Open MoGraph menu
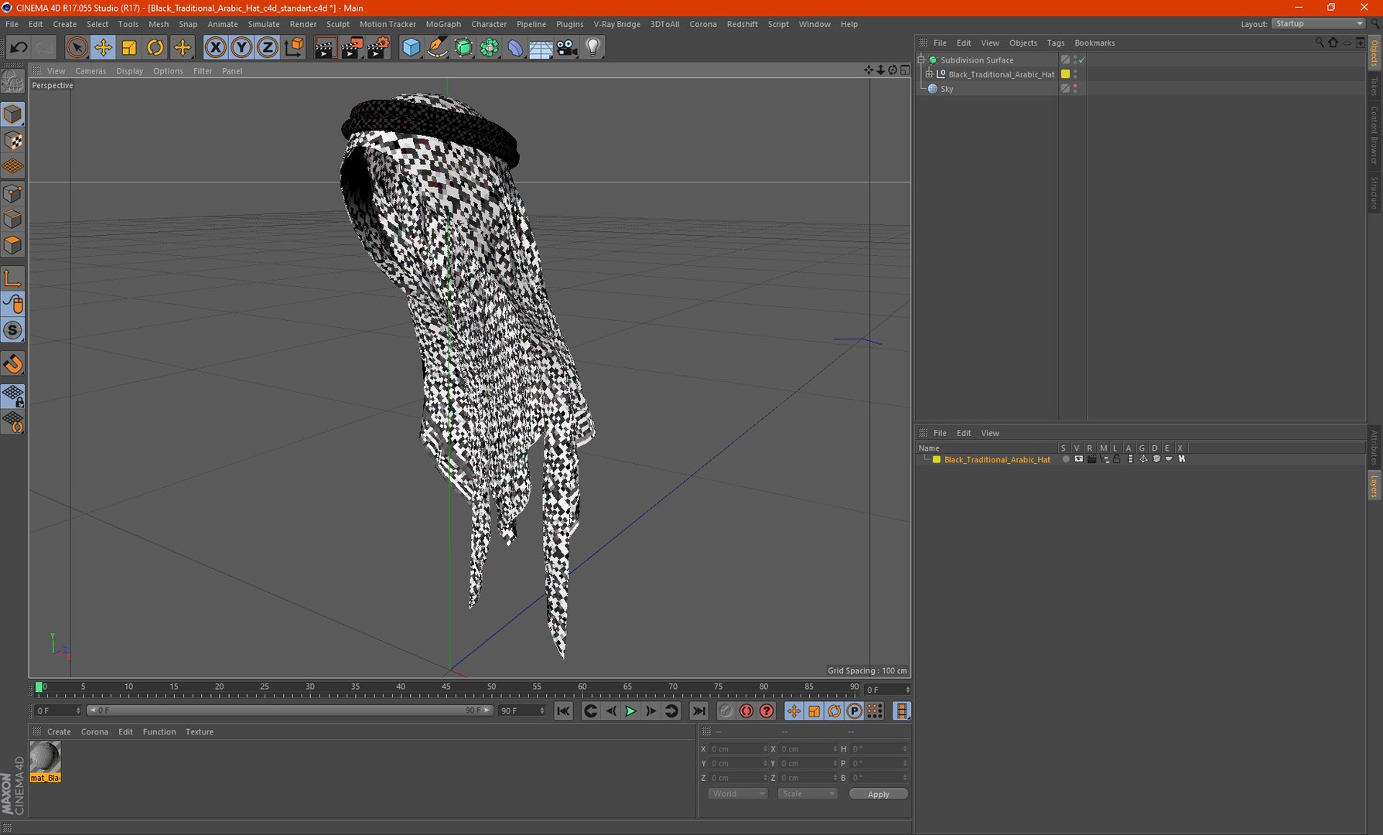 443,24
